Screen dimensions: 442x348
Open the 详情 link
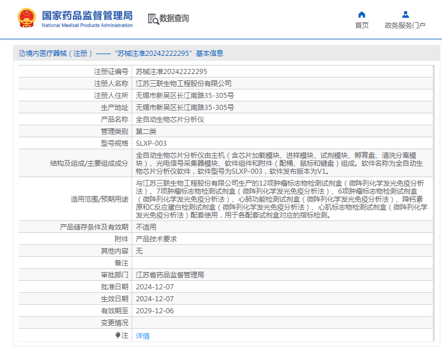pos(142,336)
